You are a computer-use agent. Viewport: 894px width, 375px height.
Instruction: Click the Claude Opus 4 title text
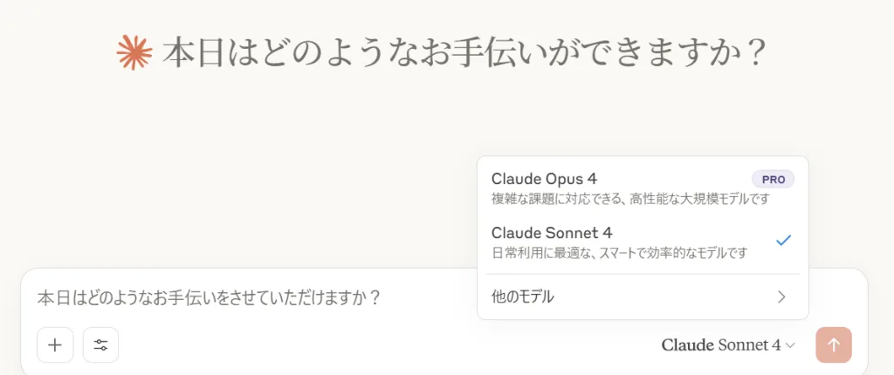[x=544, y=179]
